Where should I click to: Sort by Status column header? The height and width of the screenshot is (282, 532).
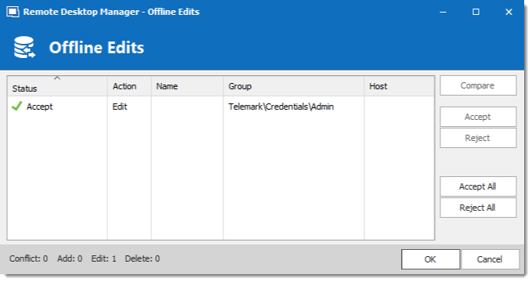(x=57, y=86)
